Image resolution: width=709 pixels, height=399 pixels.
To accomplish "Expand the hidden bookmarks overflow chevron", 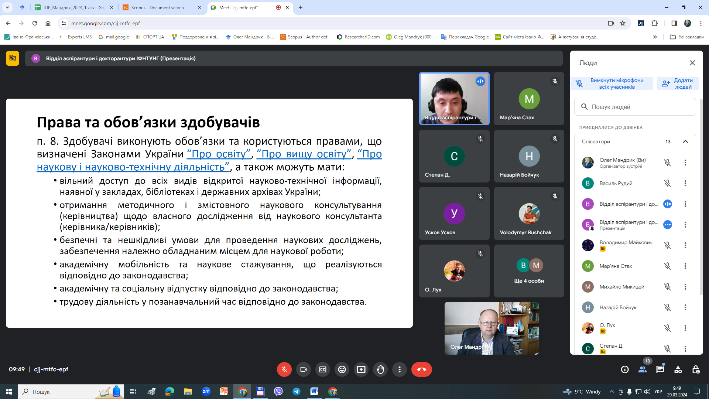I will (x=655, y=37).
